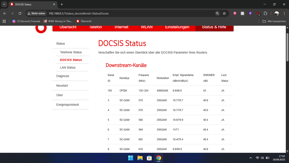
Task: Click the Kanal ID 193 cell
Action: 110,90
